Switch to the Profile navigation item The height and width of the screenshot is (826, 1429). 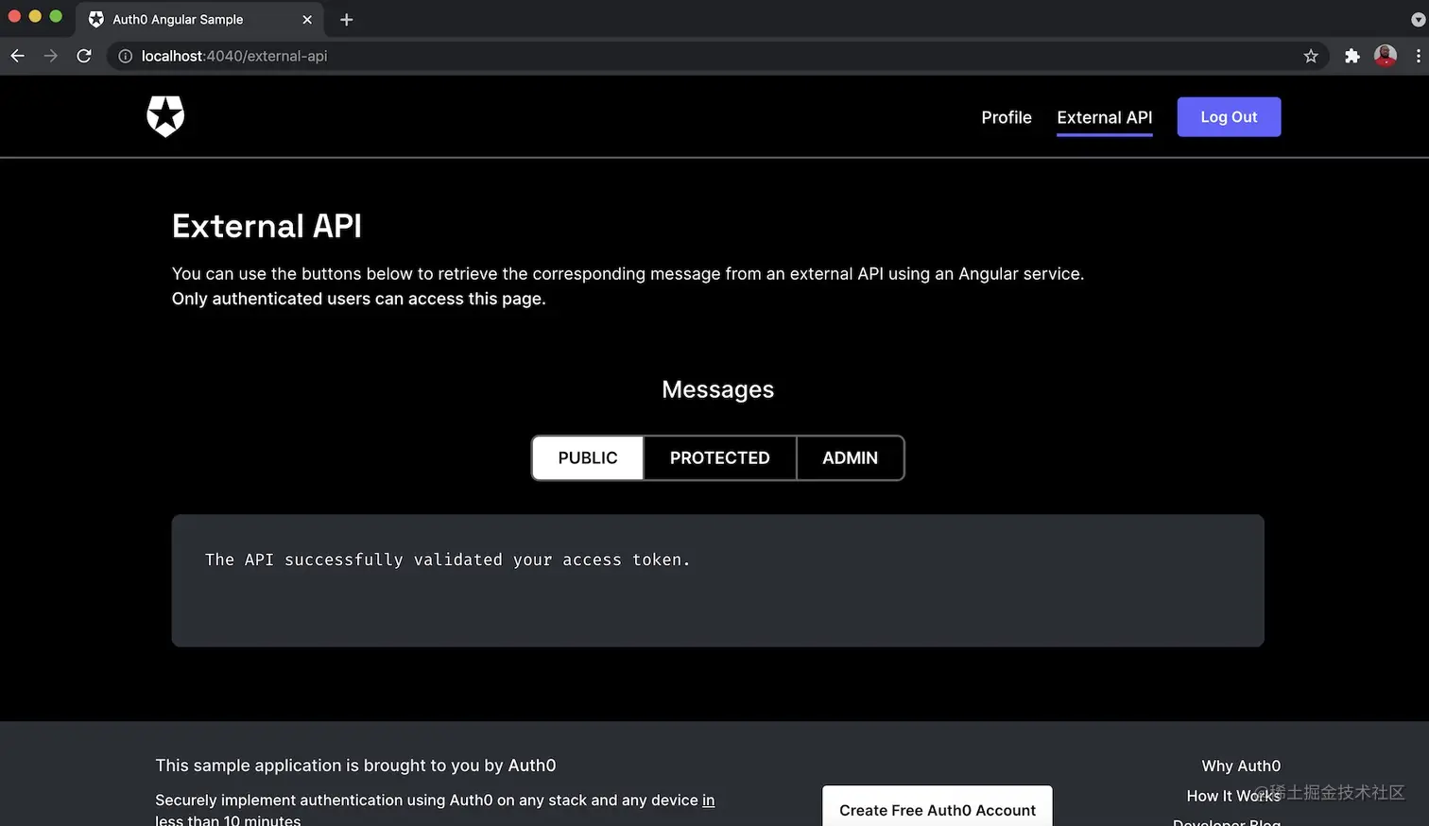1006,117
